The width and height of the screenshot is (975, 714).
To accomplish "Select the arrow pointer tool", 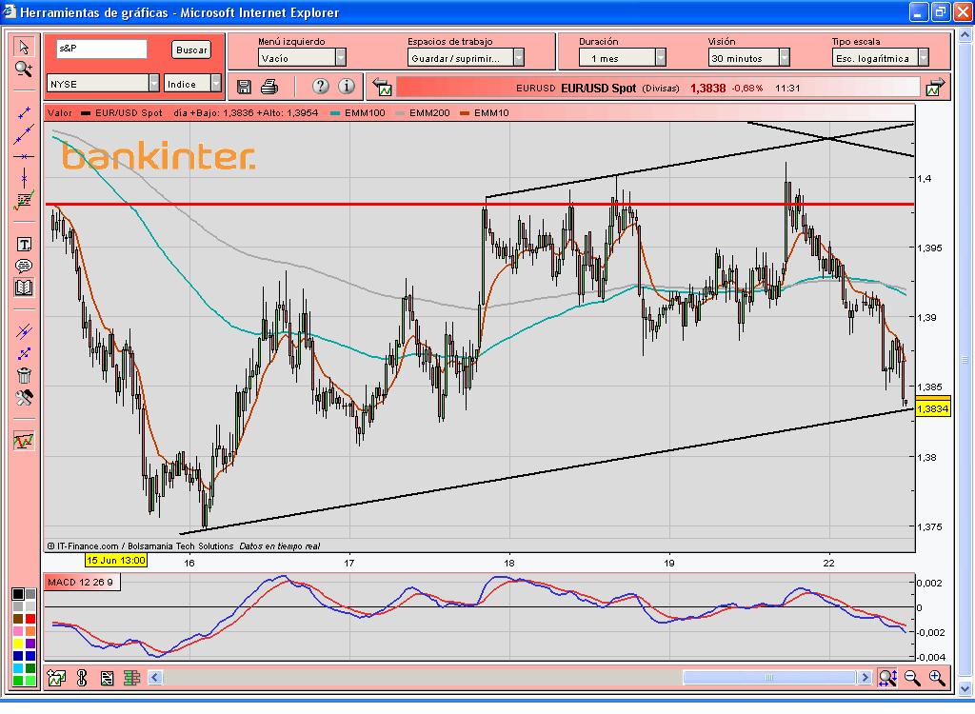I will [x=24, y=48].
